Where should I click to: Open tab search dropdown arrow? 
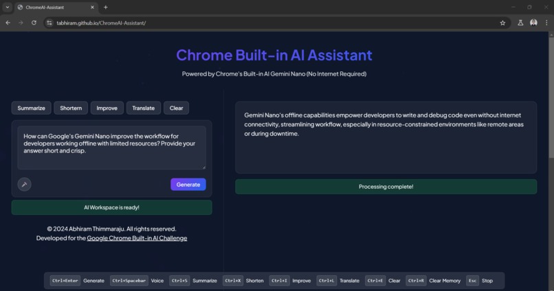[7, 8]
